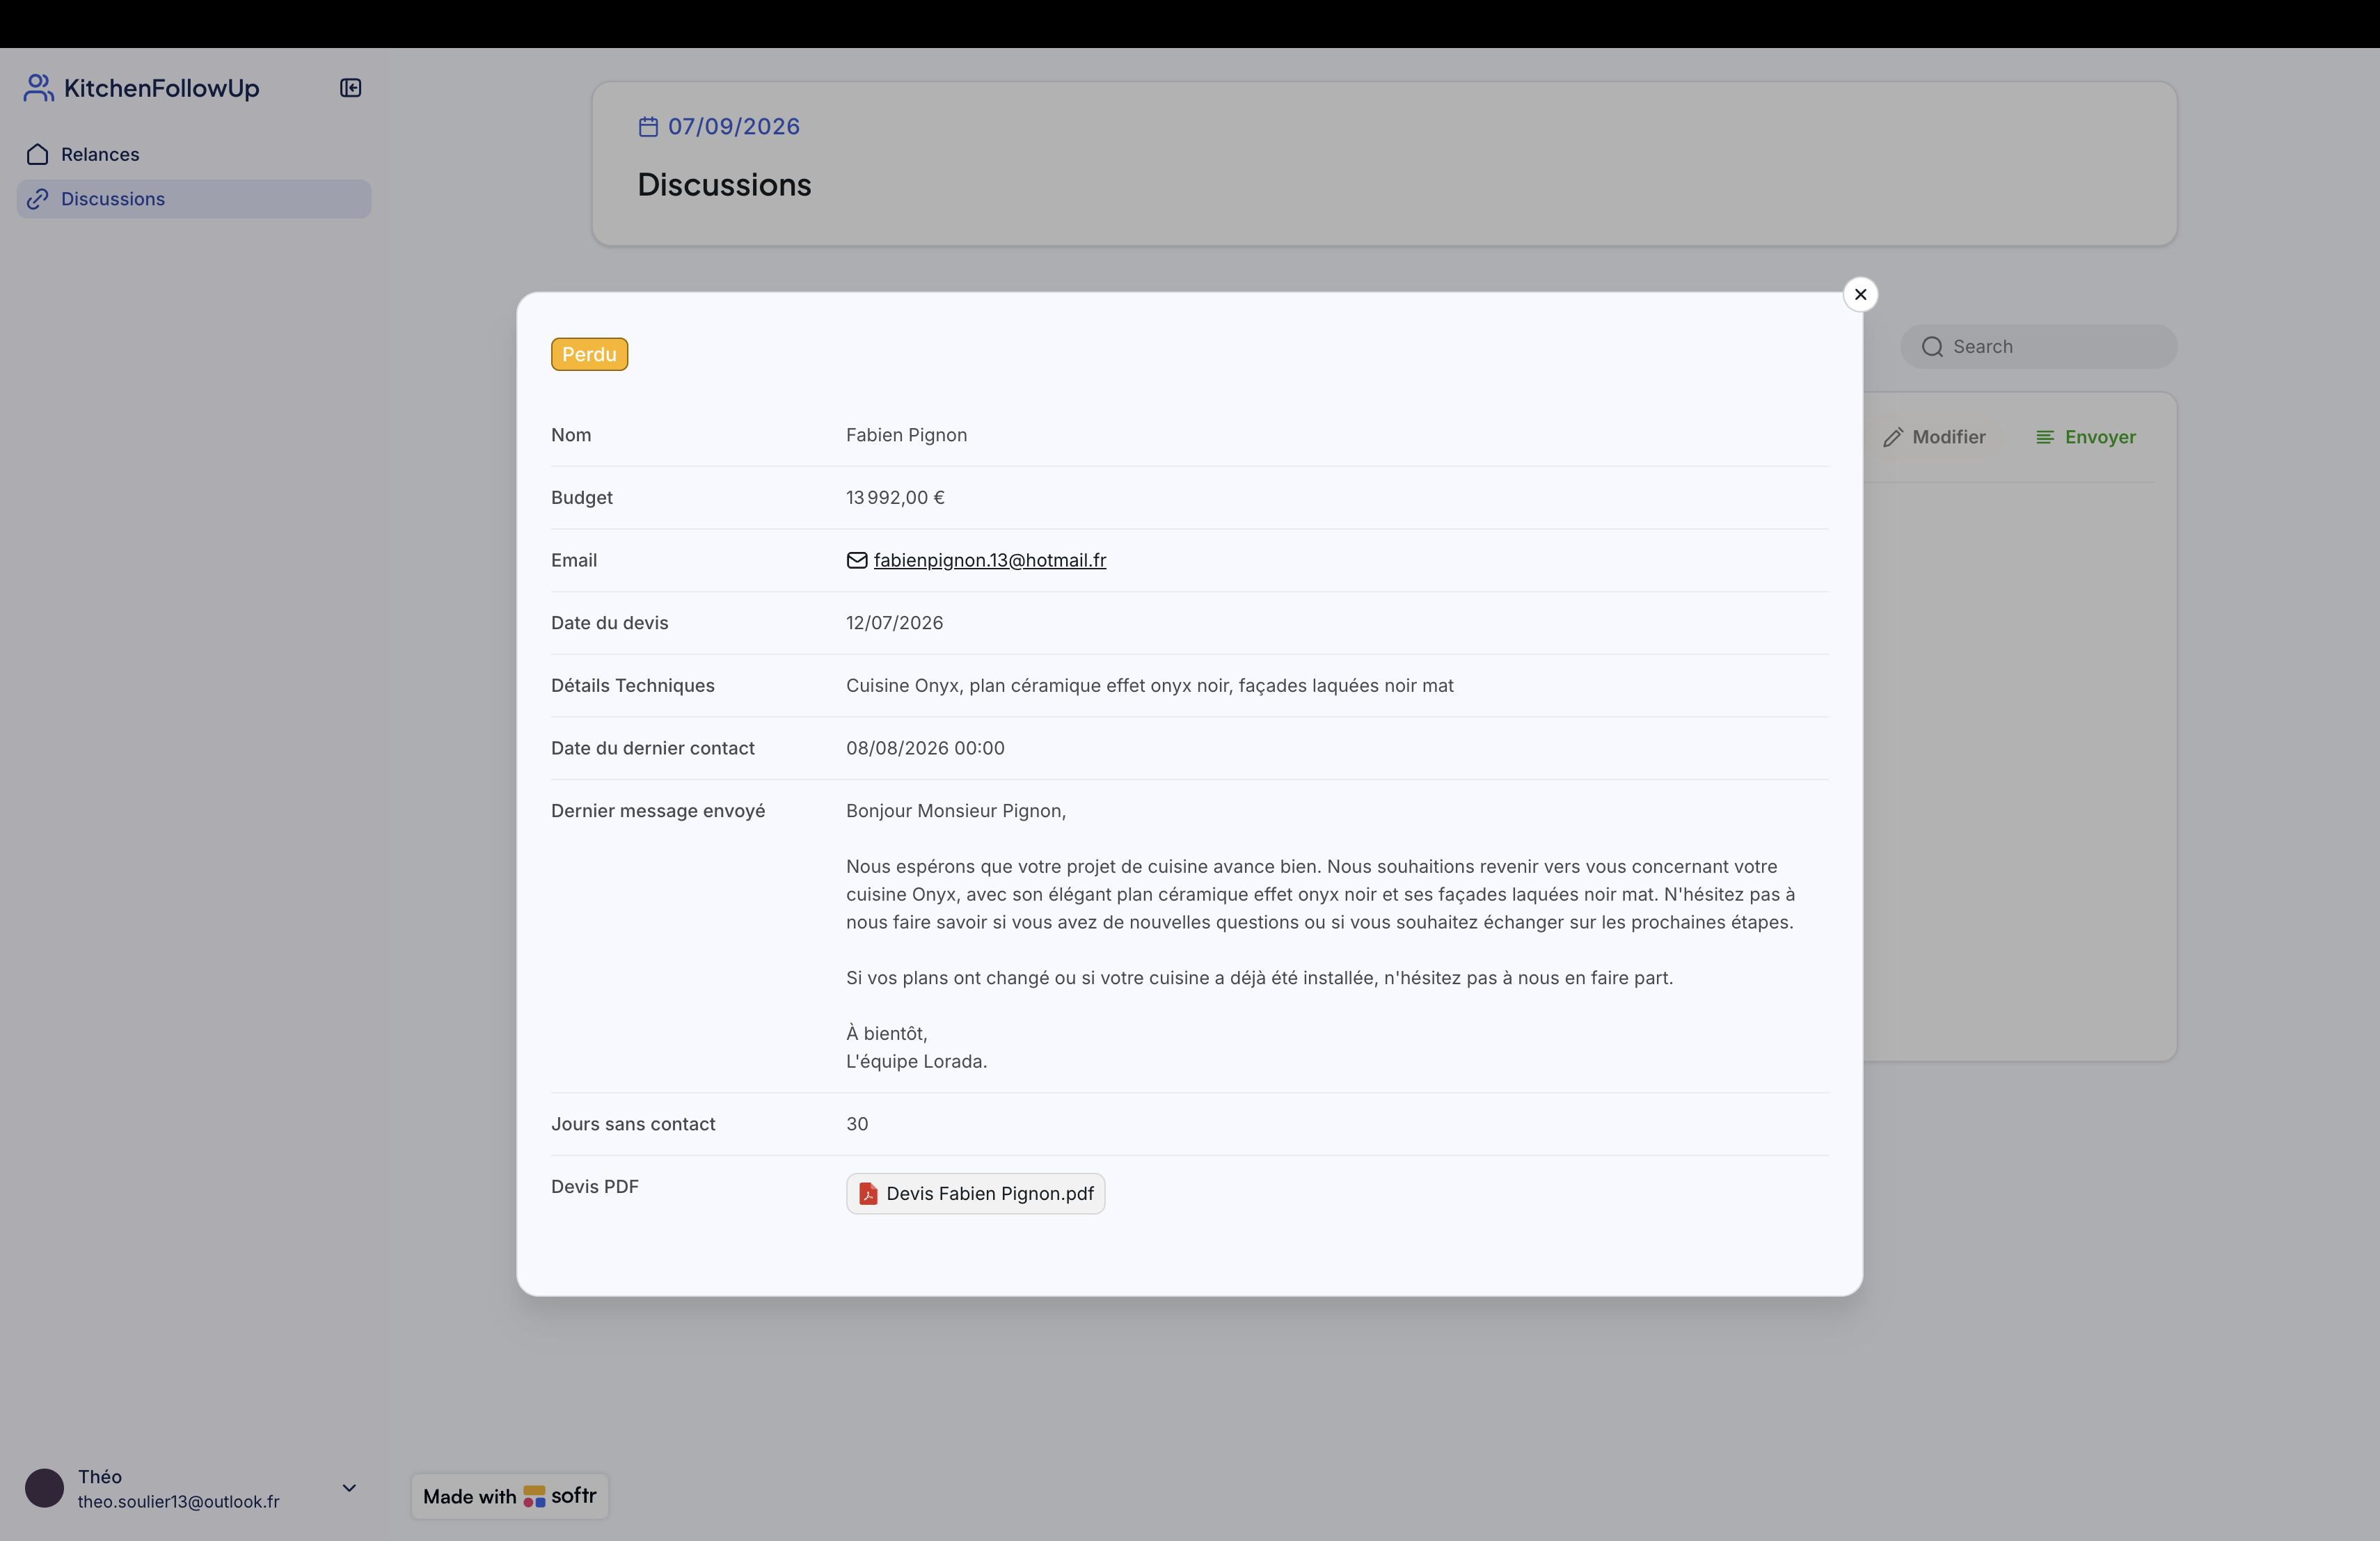This screenshot has width=2380, height=1541.
Task: Click the last contact date 08/08/2026 00:00
Action: (925, 748)
